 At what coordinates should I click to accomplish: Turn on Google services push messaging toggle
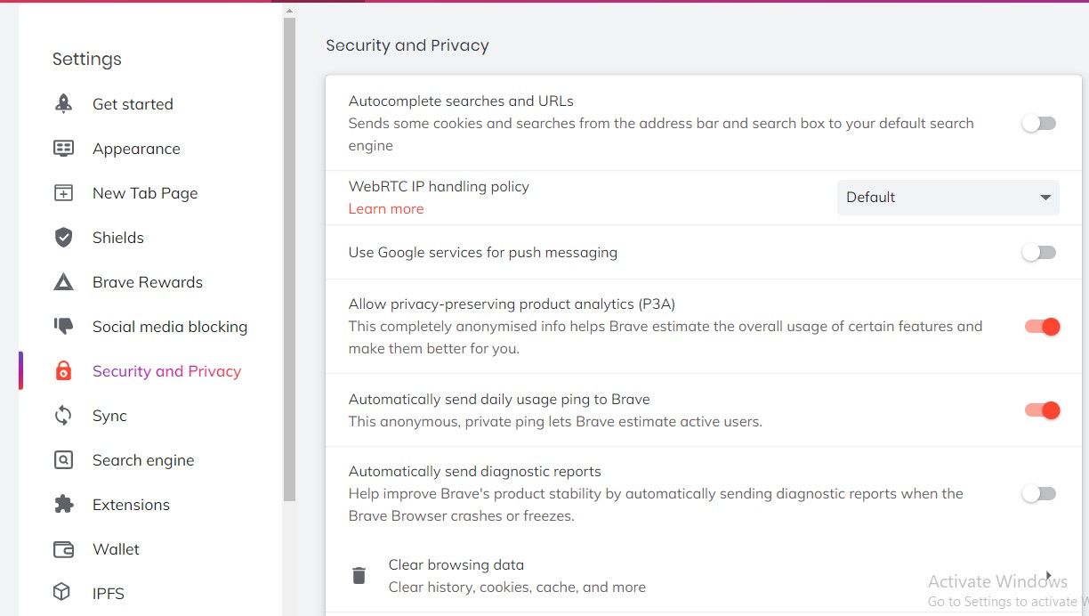(1038, 253)
